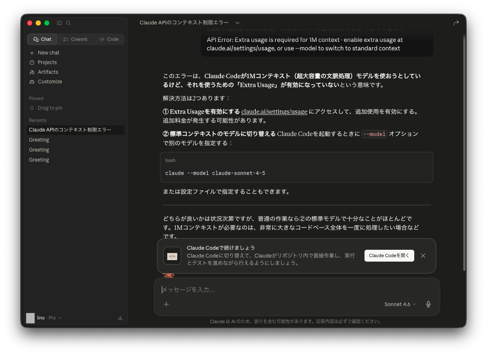The width and height of the screenshot is (487, 355).
Task: Click the Claude Codeで続けましょう banner heading
Action: [x=221, y=248]
